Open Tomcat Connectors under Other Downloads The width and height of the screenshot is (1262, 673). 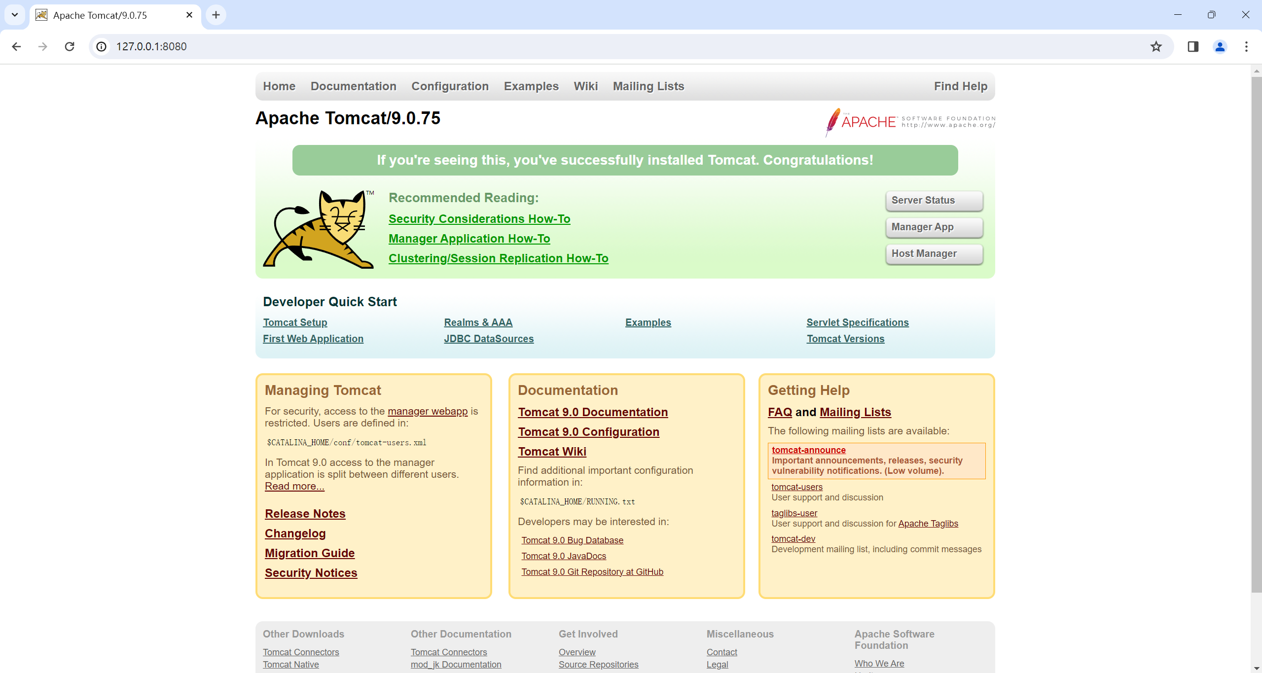[x=301, y=652]
